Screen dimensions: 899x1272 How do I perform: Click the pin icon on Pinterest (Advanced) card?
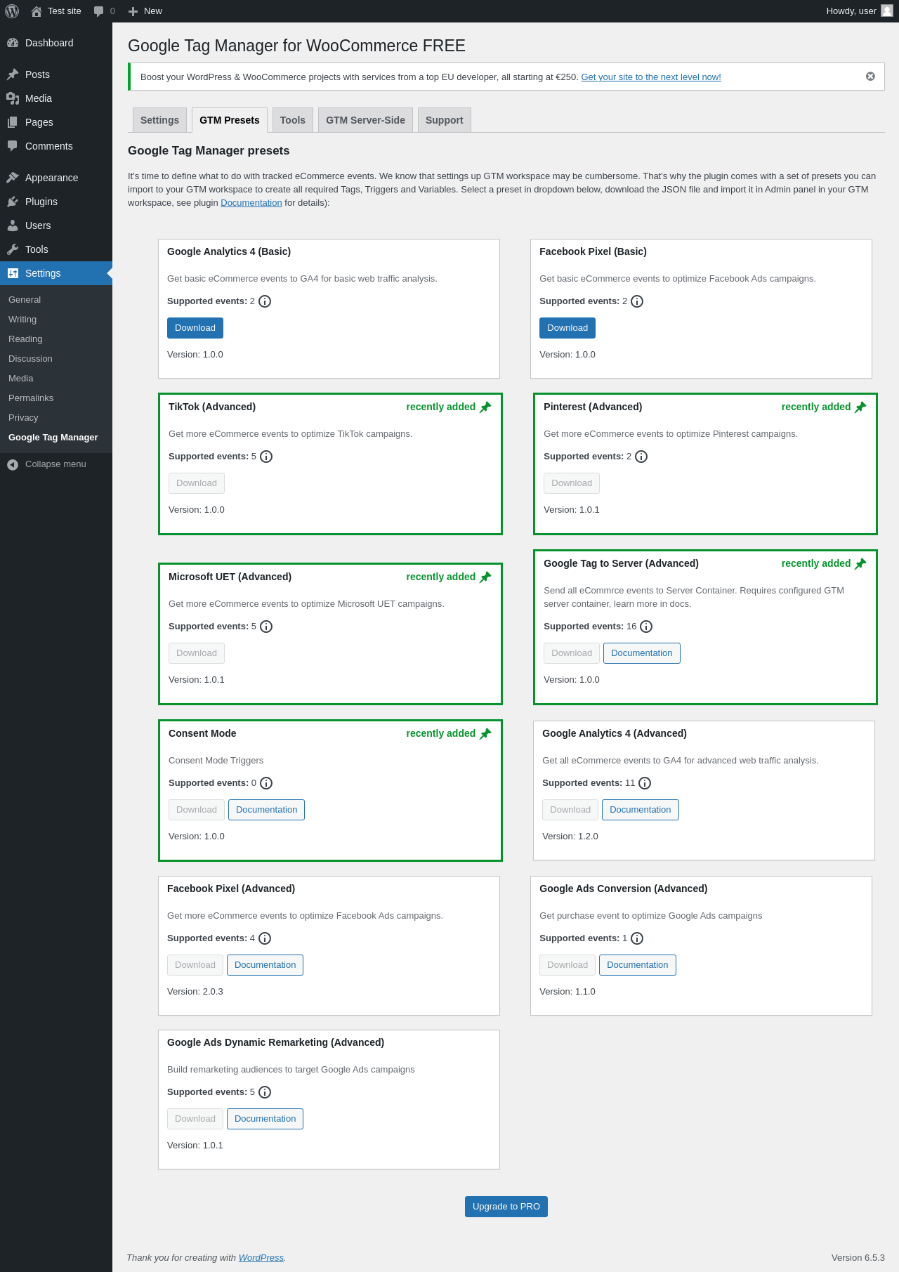[x=860, y=407]
